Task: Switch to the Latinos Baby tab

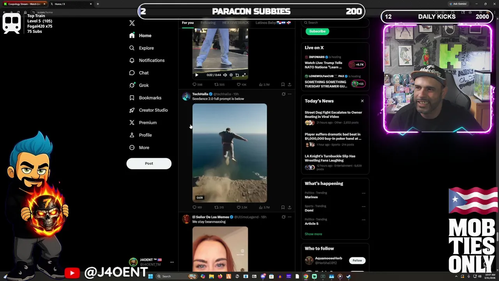Action: [273, 23]
